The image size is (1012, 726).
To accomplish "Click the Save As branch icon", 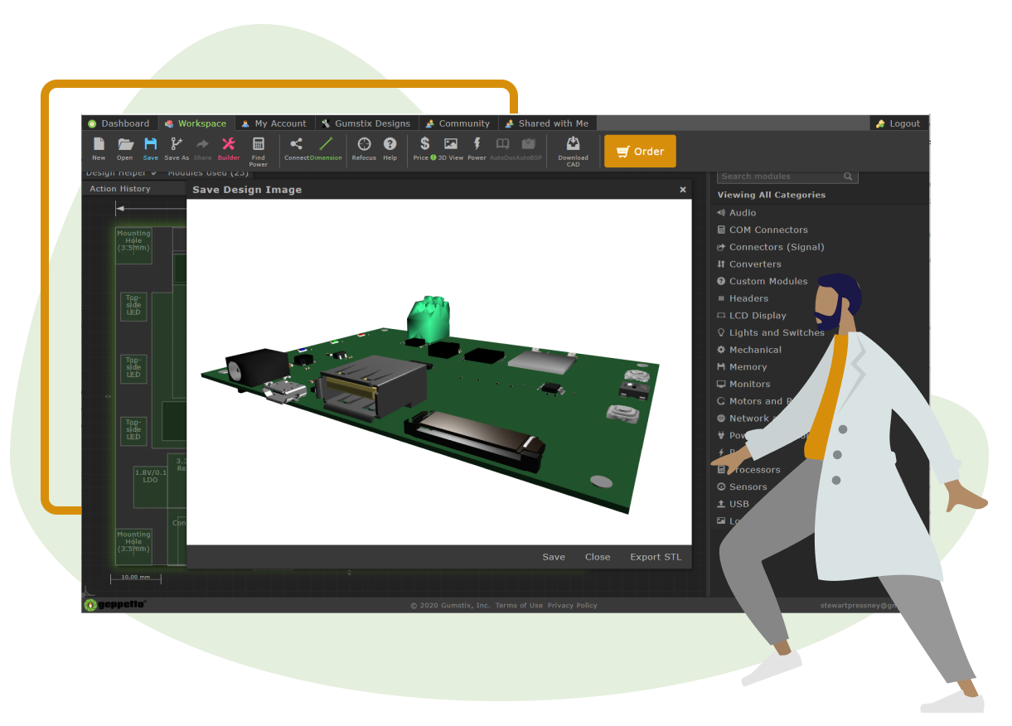I will [x=177, y=144].
